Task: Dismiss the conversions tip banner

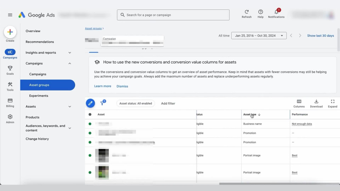Action: coord(122,86)
